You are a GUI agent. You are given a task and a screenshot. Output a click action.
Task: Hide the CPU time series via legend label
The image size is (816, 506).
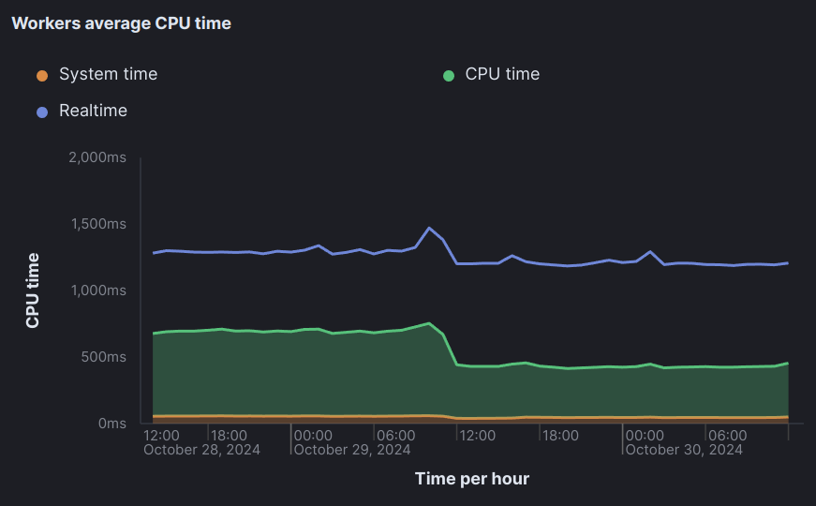pos(502,74)
